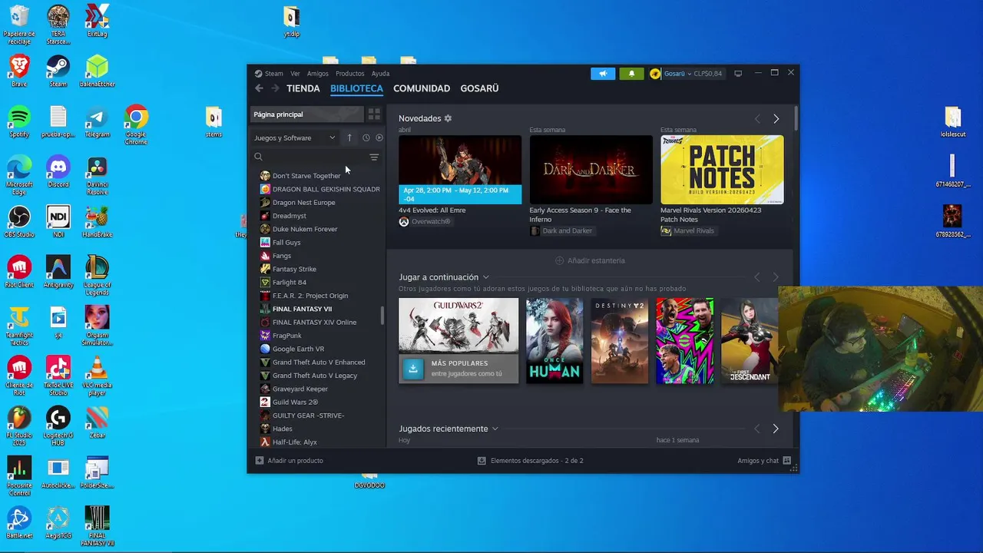Select the Telegram desktop shortcut
Viewport: 983px width, 553px height.
click(97, 121)
